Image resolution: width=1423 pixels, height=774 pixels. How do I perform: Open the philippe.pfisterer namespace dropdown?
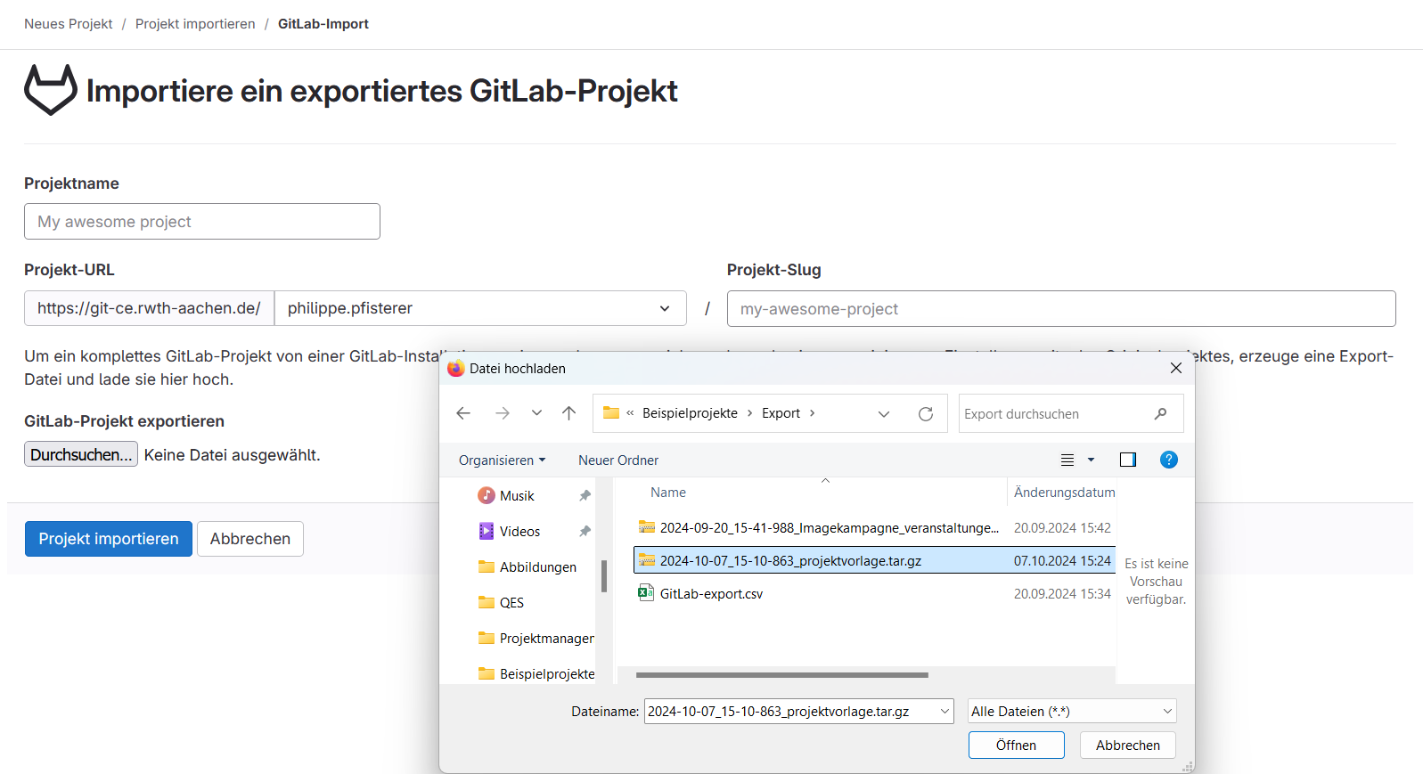tap(480, 308)
